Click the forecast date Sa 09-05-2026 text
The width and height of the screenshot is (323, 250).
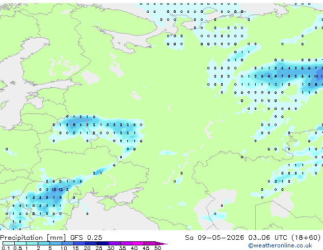(x=214, y=238)
